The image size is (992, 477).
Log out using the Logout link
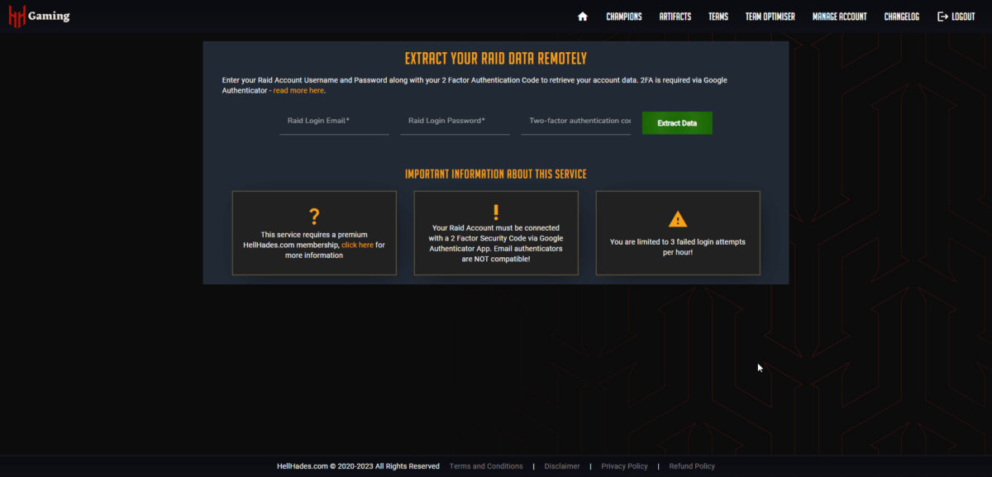956,17
